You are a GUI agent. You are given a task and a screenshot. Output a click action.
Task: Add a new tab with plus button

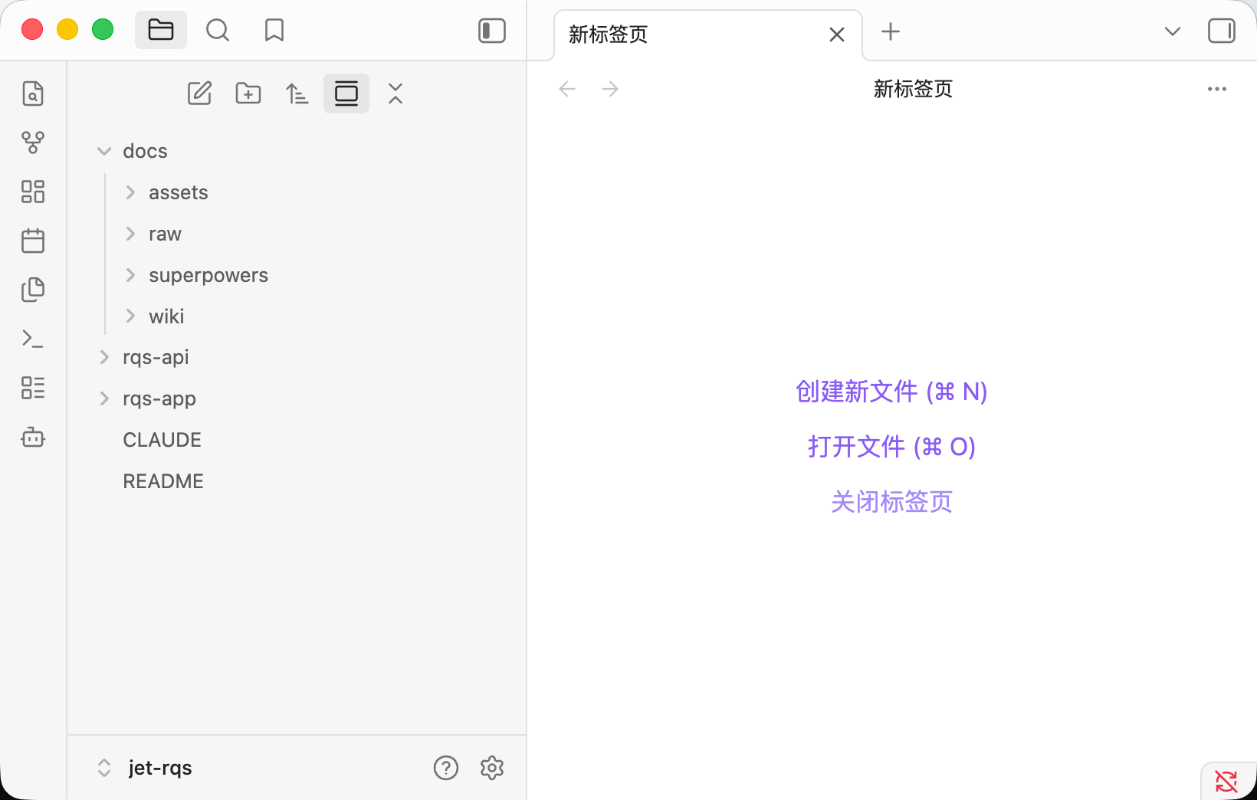[891, 32]
